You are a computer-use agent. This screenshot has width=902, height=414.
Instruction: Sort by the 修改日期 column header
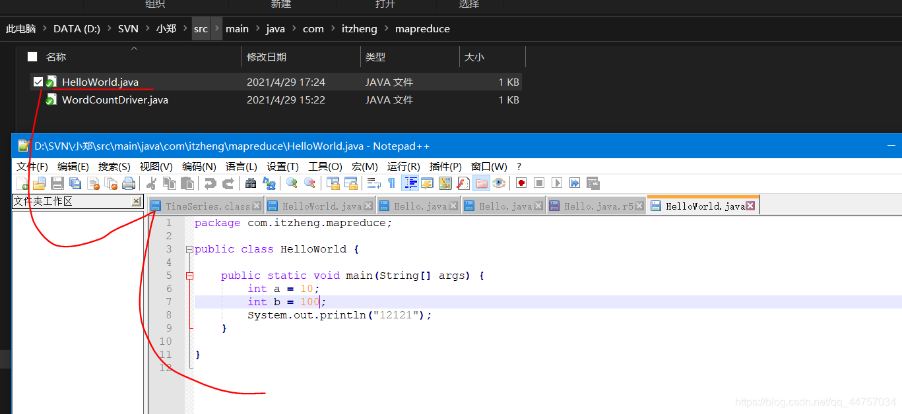267,57
